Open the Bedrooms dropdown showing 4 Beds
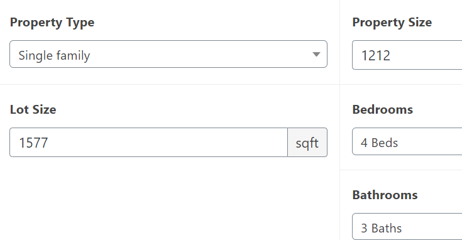Image resolution: width=462 pixels, height=240 pixels. pyautogui.click(x=407, y=141)
